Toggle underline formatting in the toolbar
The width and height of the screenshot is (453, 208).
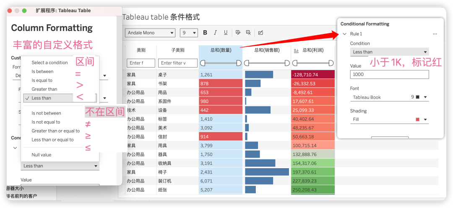226,33
